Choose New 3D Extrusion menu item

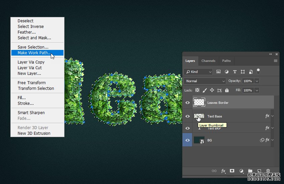[x=37, y=133]
